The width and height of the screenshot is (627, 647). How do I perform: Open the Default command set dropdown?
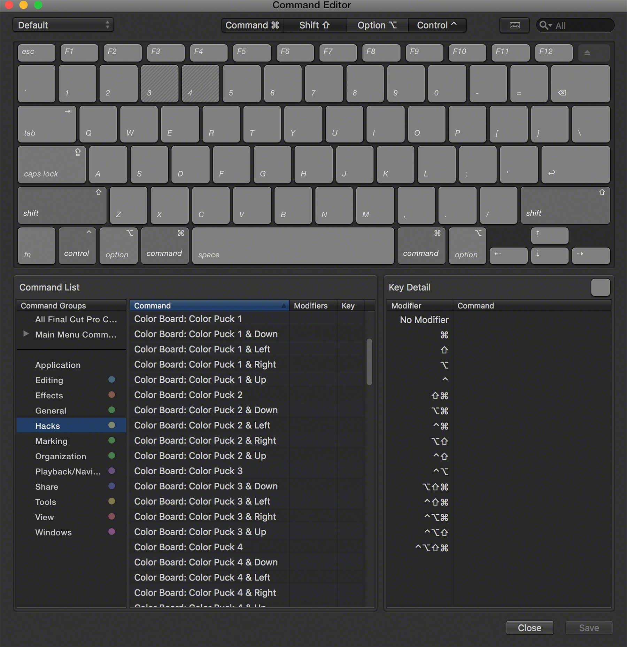click(63, 25)
